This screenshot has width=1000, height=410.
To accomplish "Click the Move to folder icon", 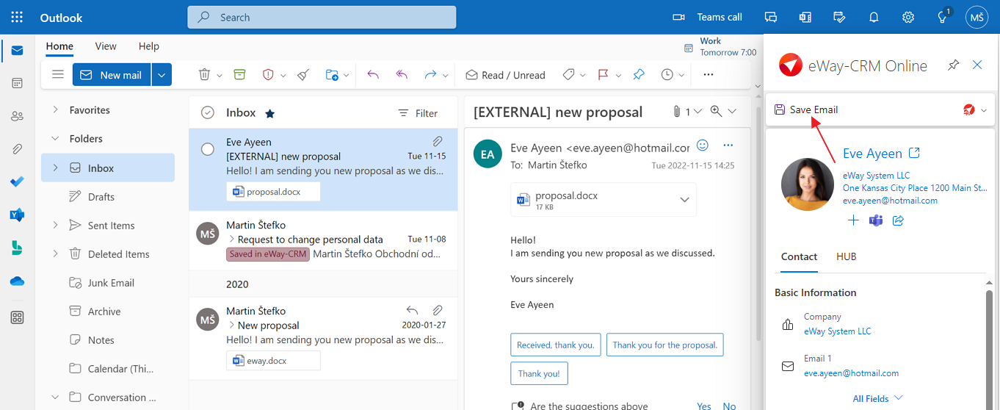I will [332, 74].
